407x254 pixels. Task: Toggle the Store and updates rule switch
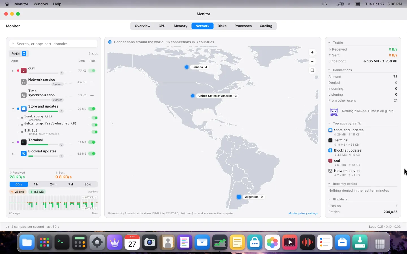pos(92,109)
